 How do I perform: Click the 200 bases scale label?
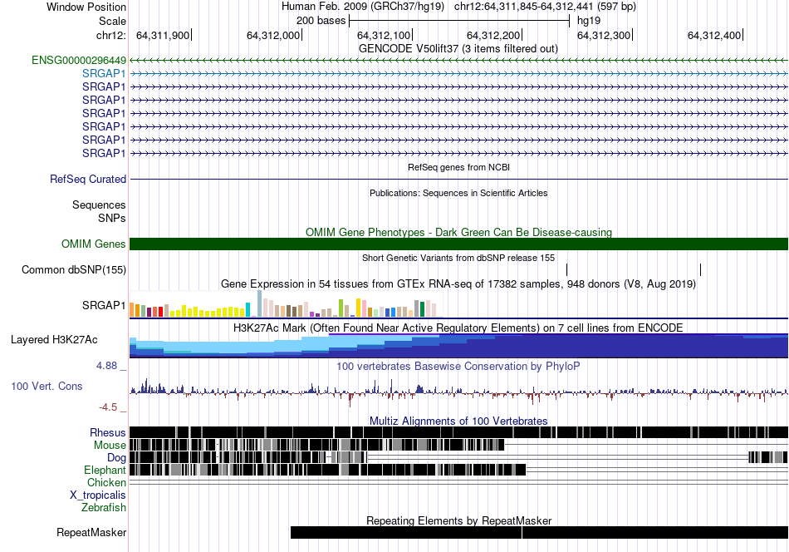(321, 21)
